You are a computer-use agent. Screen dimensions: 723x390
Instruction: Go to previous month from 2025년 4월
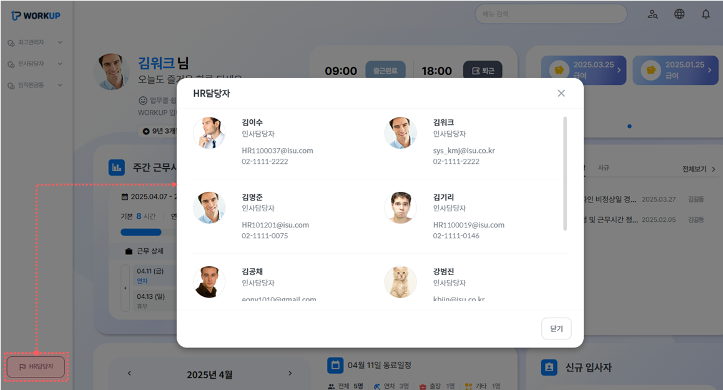[130, 373]
